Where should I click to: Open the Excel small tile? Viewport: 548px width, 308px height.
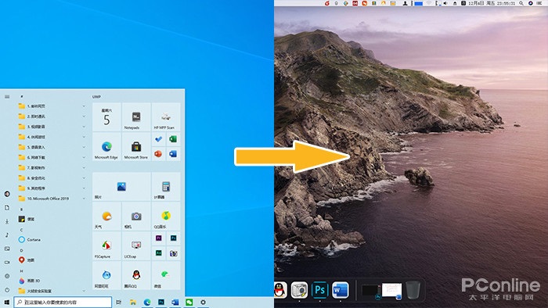(x=173, y=139)
